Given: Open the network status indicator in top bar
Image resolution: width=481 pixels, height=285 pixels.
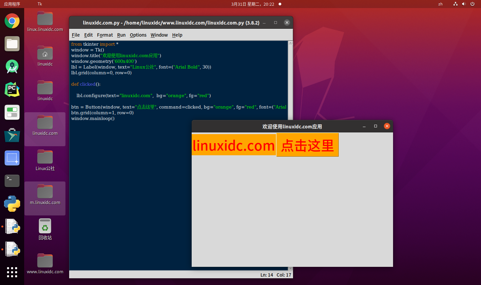Looking at the screenshot, I should 455,4.
